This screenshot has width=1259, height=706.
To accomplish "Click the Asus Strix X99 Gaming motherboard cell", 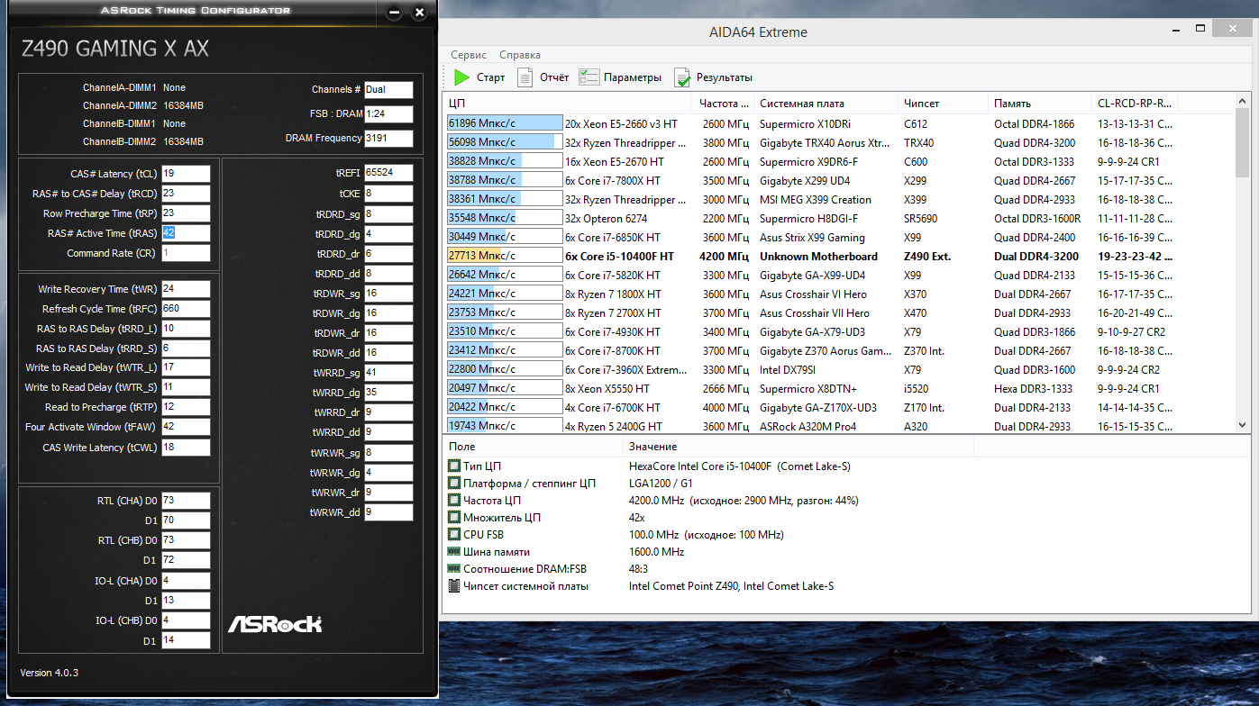I will click(812, 237).
